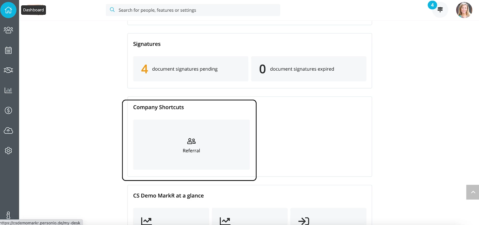Viewport: 479px width, 225px height.
Task: Click the search field for people or features
Action: coord(193,10)
